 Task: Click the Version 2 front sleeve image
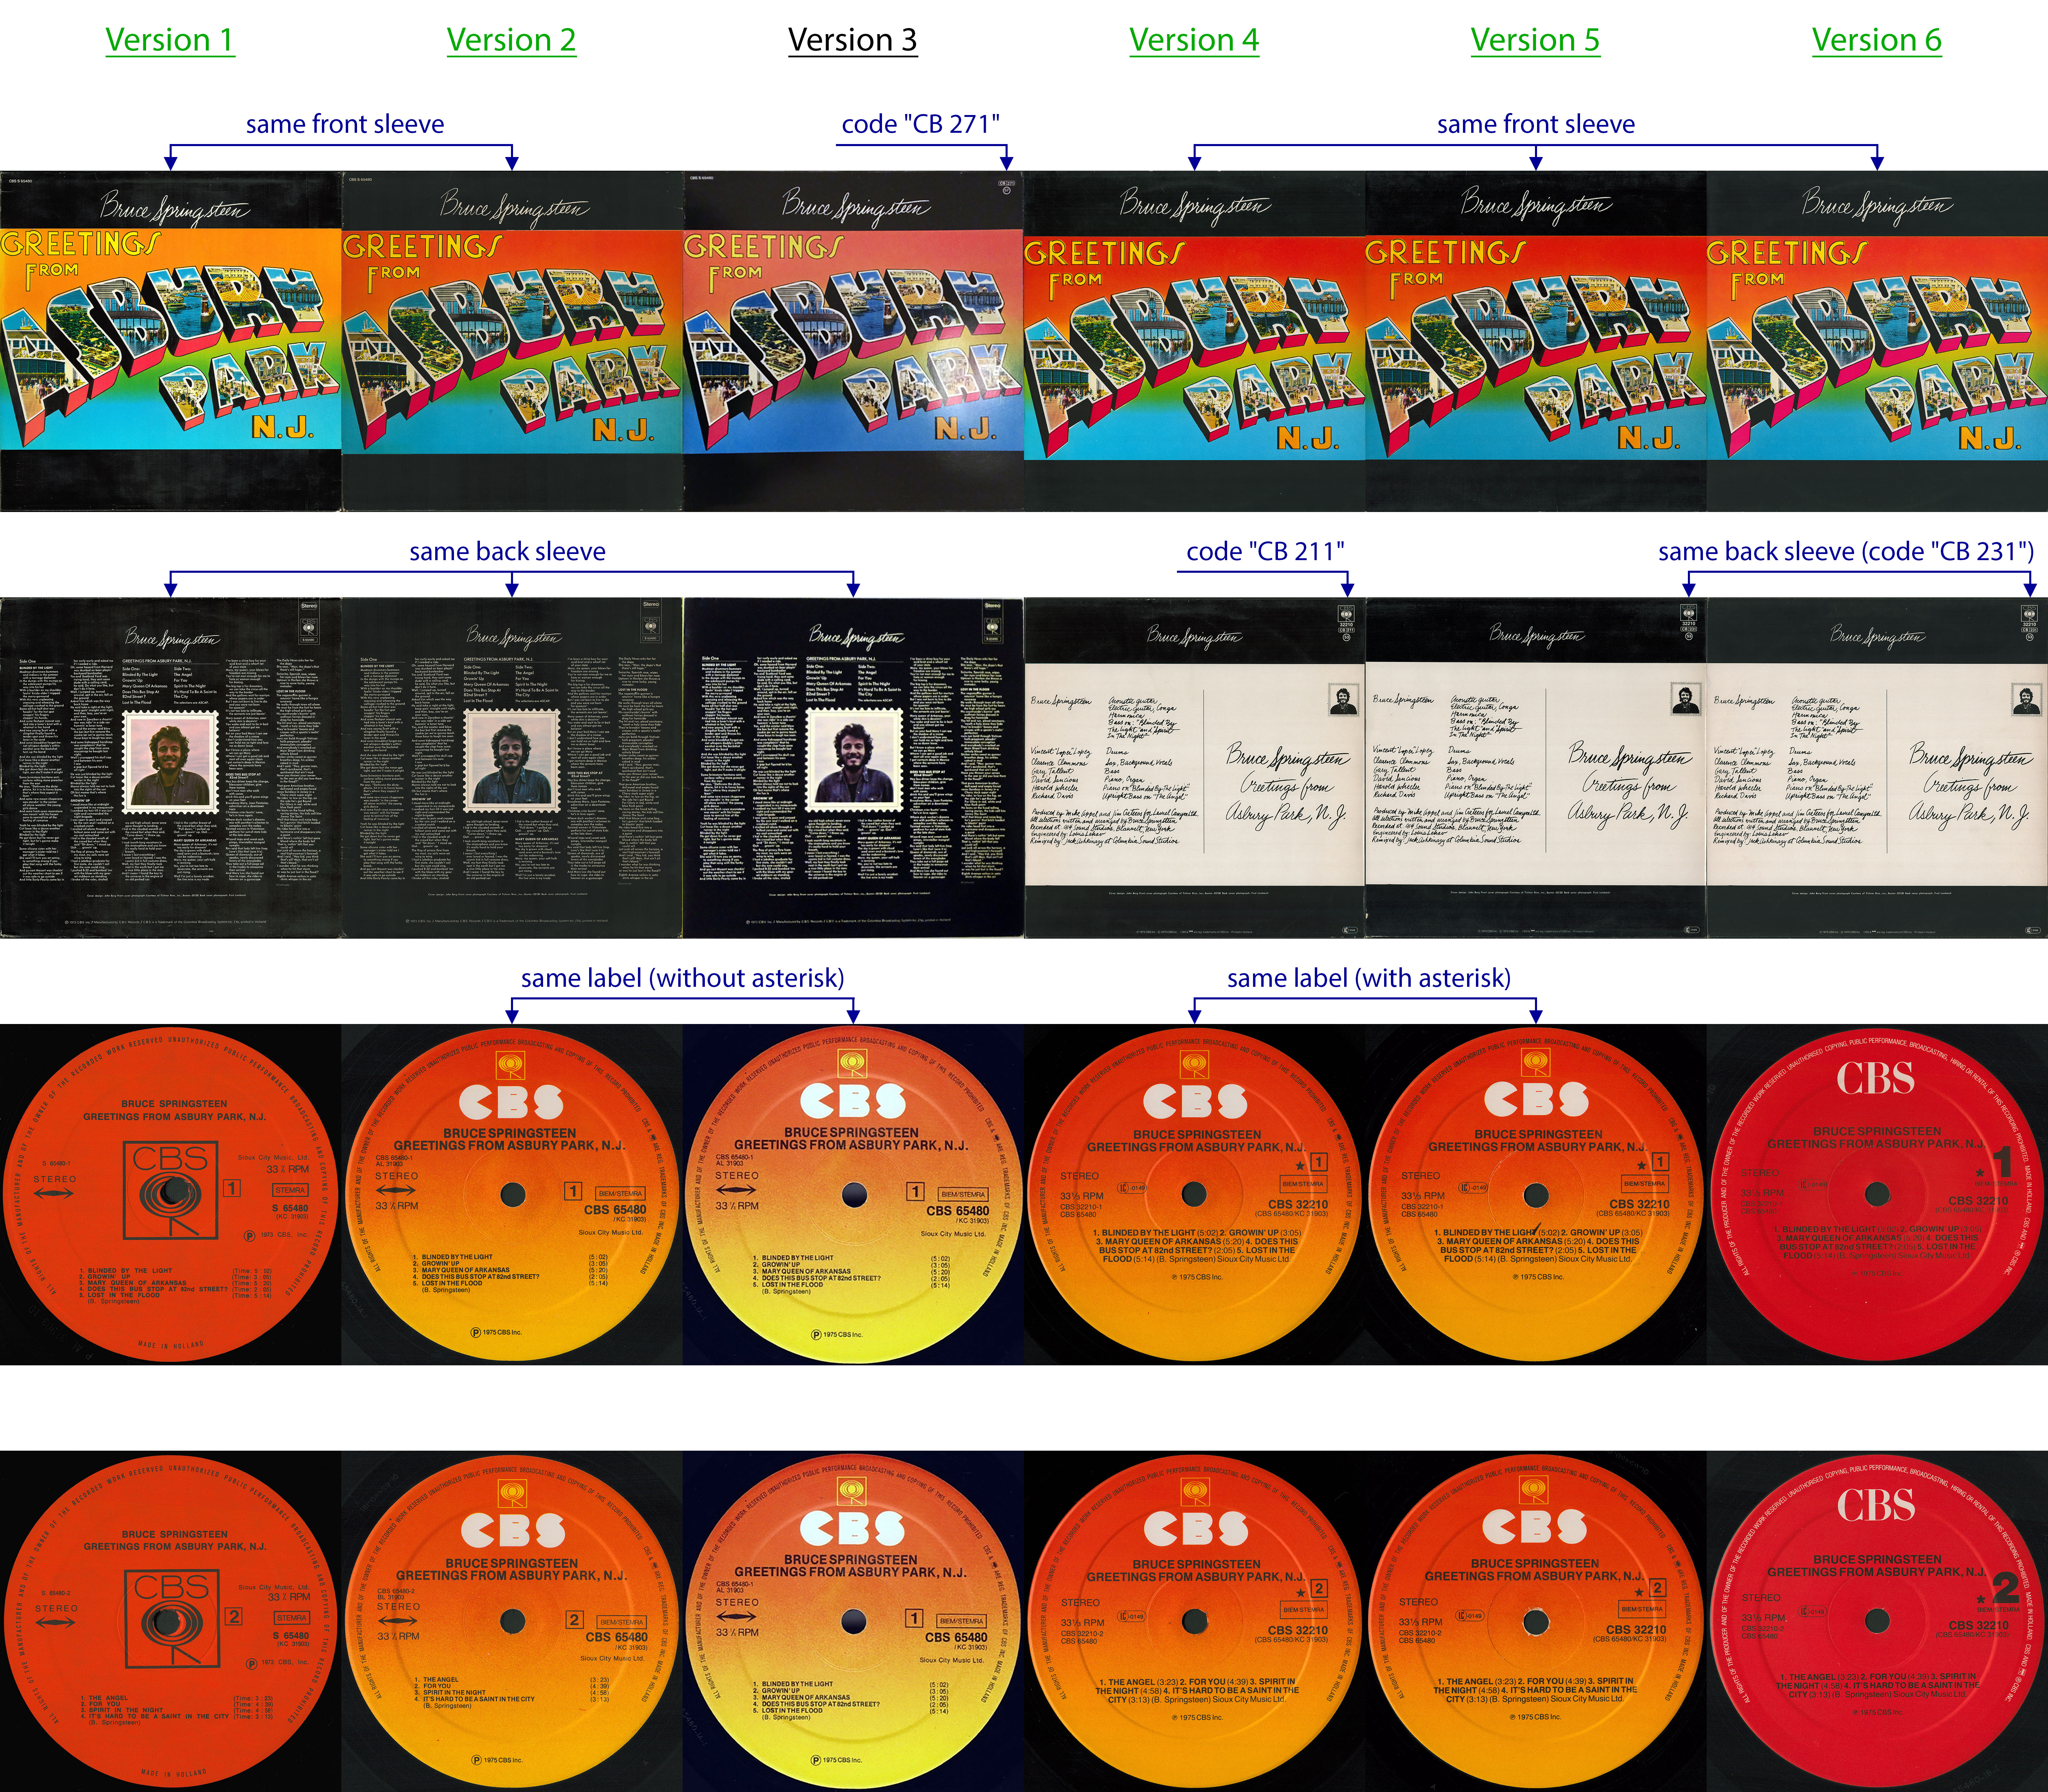click(512, 341)
